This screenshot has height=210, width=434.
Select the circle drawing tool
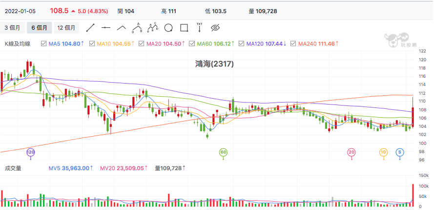(168, 28)
